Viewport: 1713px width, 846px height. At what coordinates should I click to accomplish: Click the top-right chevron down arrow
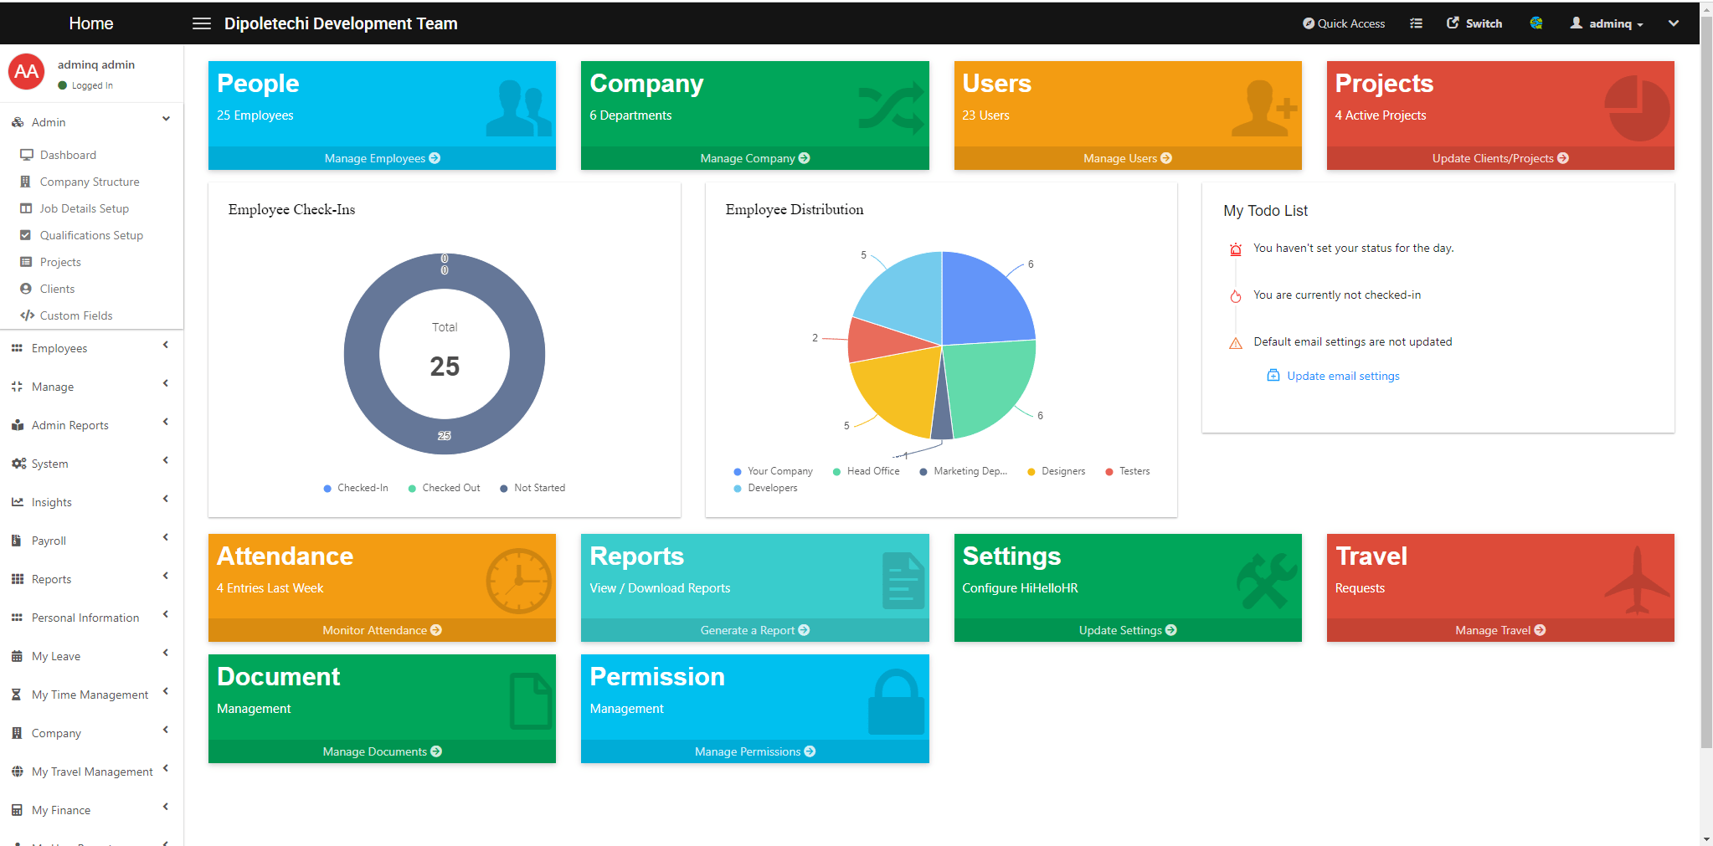[x=1673, y=23]
